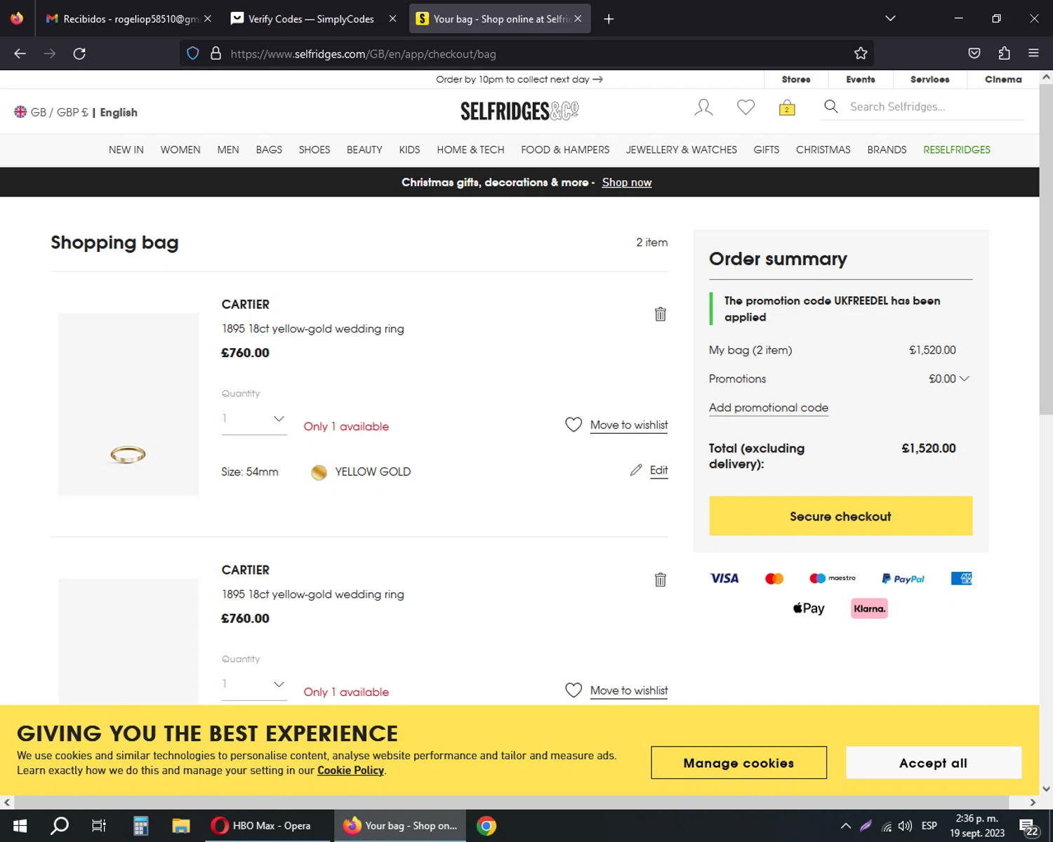The height and width of the screenshot is (842, 1053).
Task: Open BAGS menu
Action: tap(269, 149)
